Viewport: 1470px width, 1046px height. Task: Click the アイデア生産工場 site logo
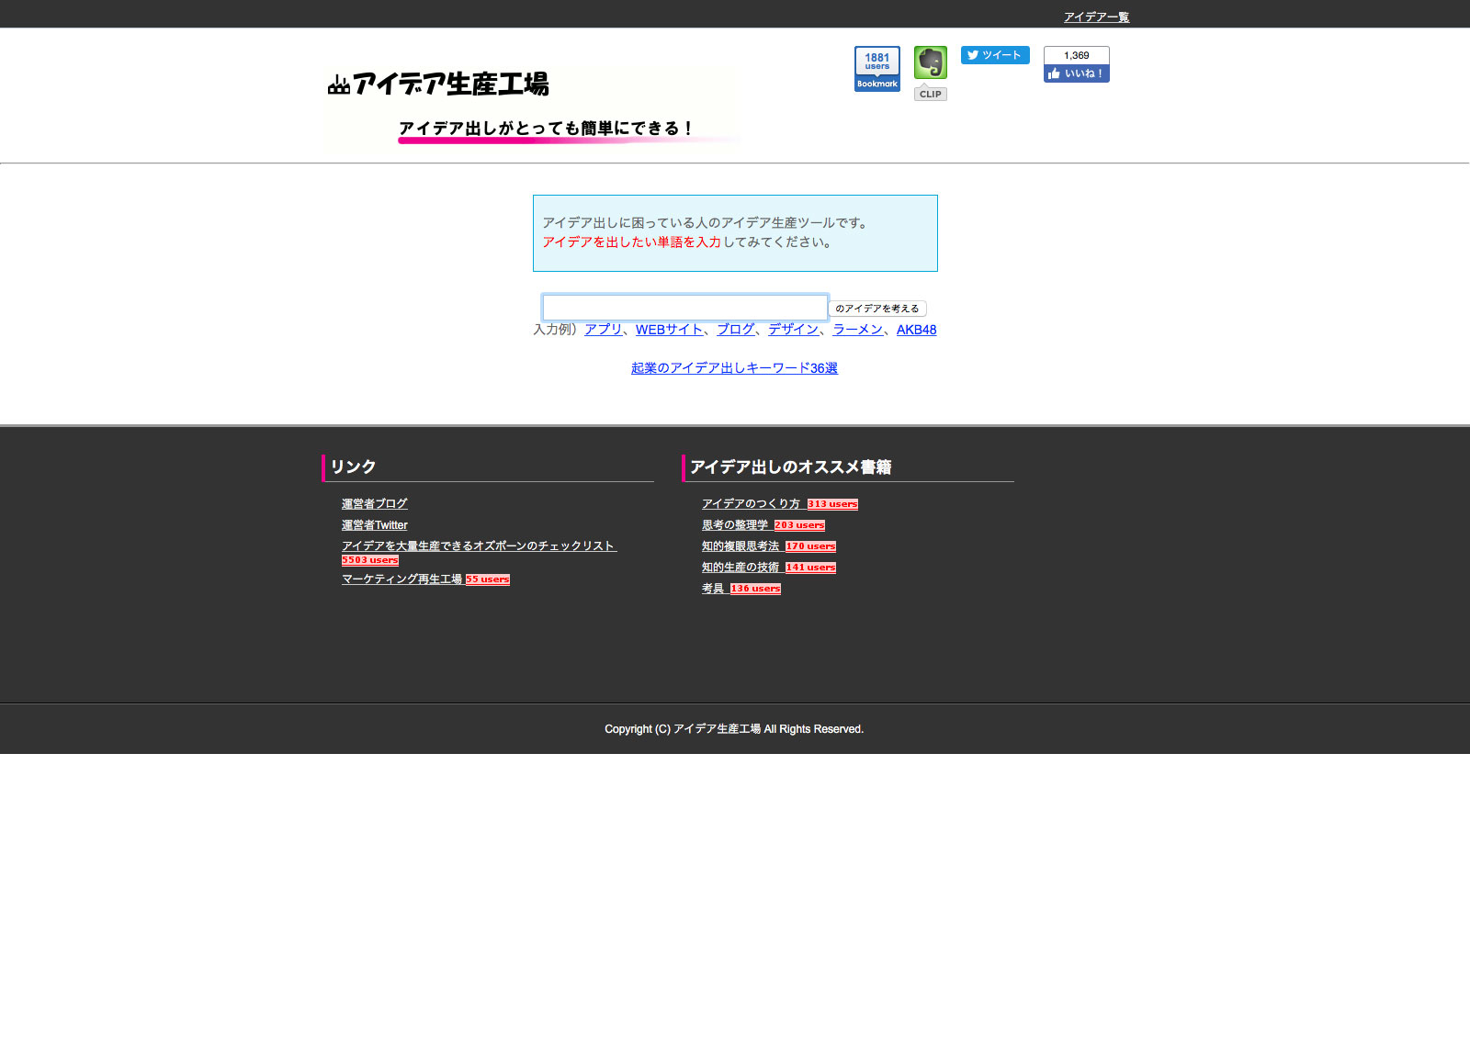439,84
